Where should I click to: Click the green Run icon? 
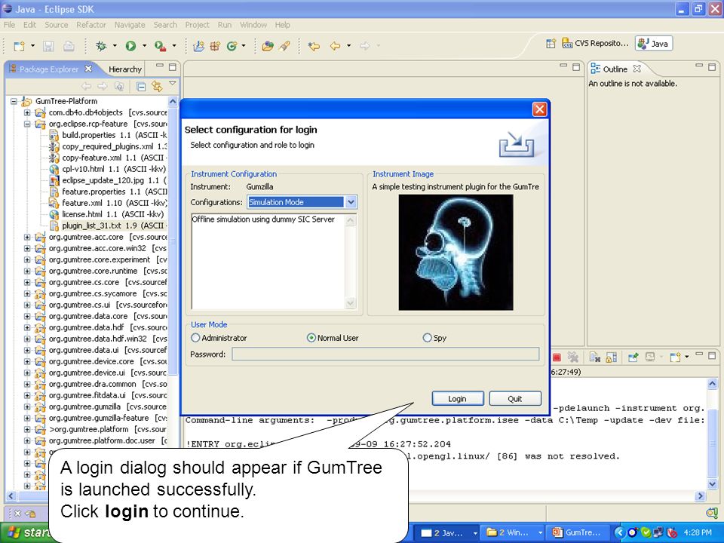coord(130,46)
